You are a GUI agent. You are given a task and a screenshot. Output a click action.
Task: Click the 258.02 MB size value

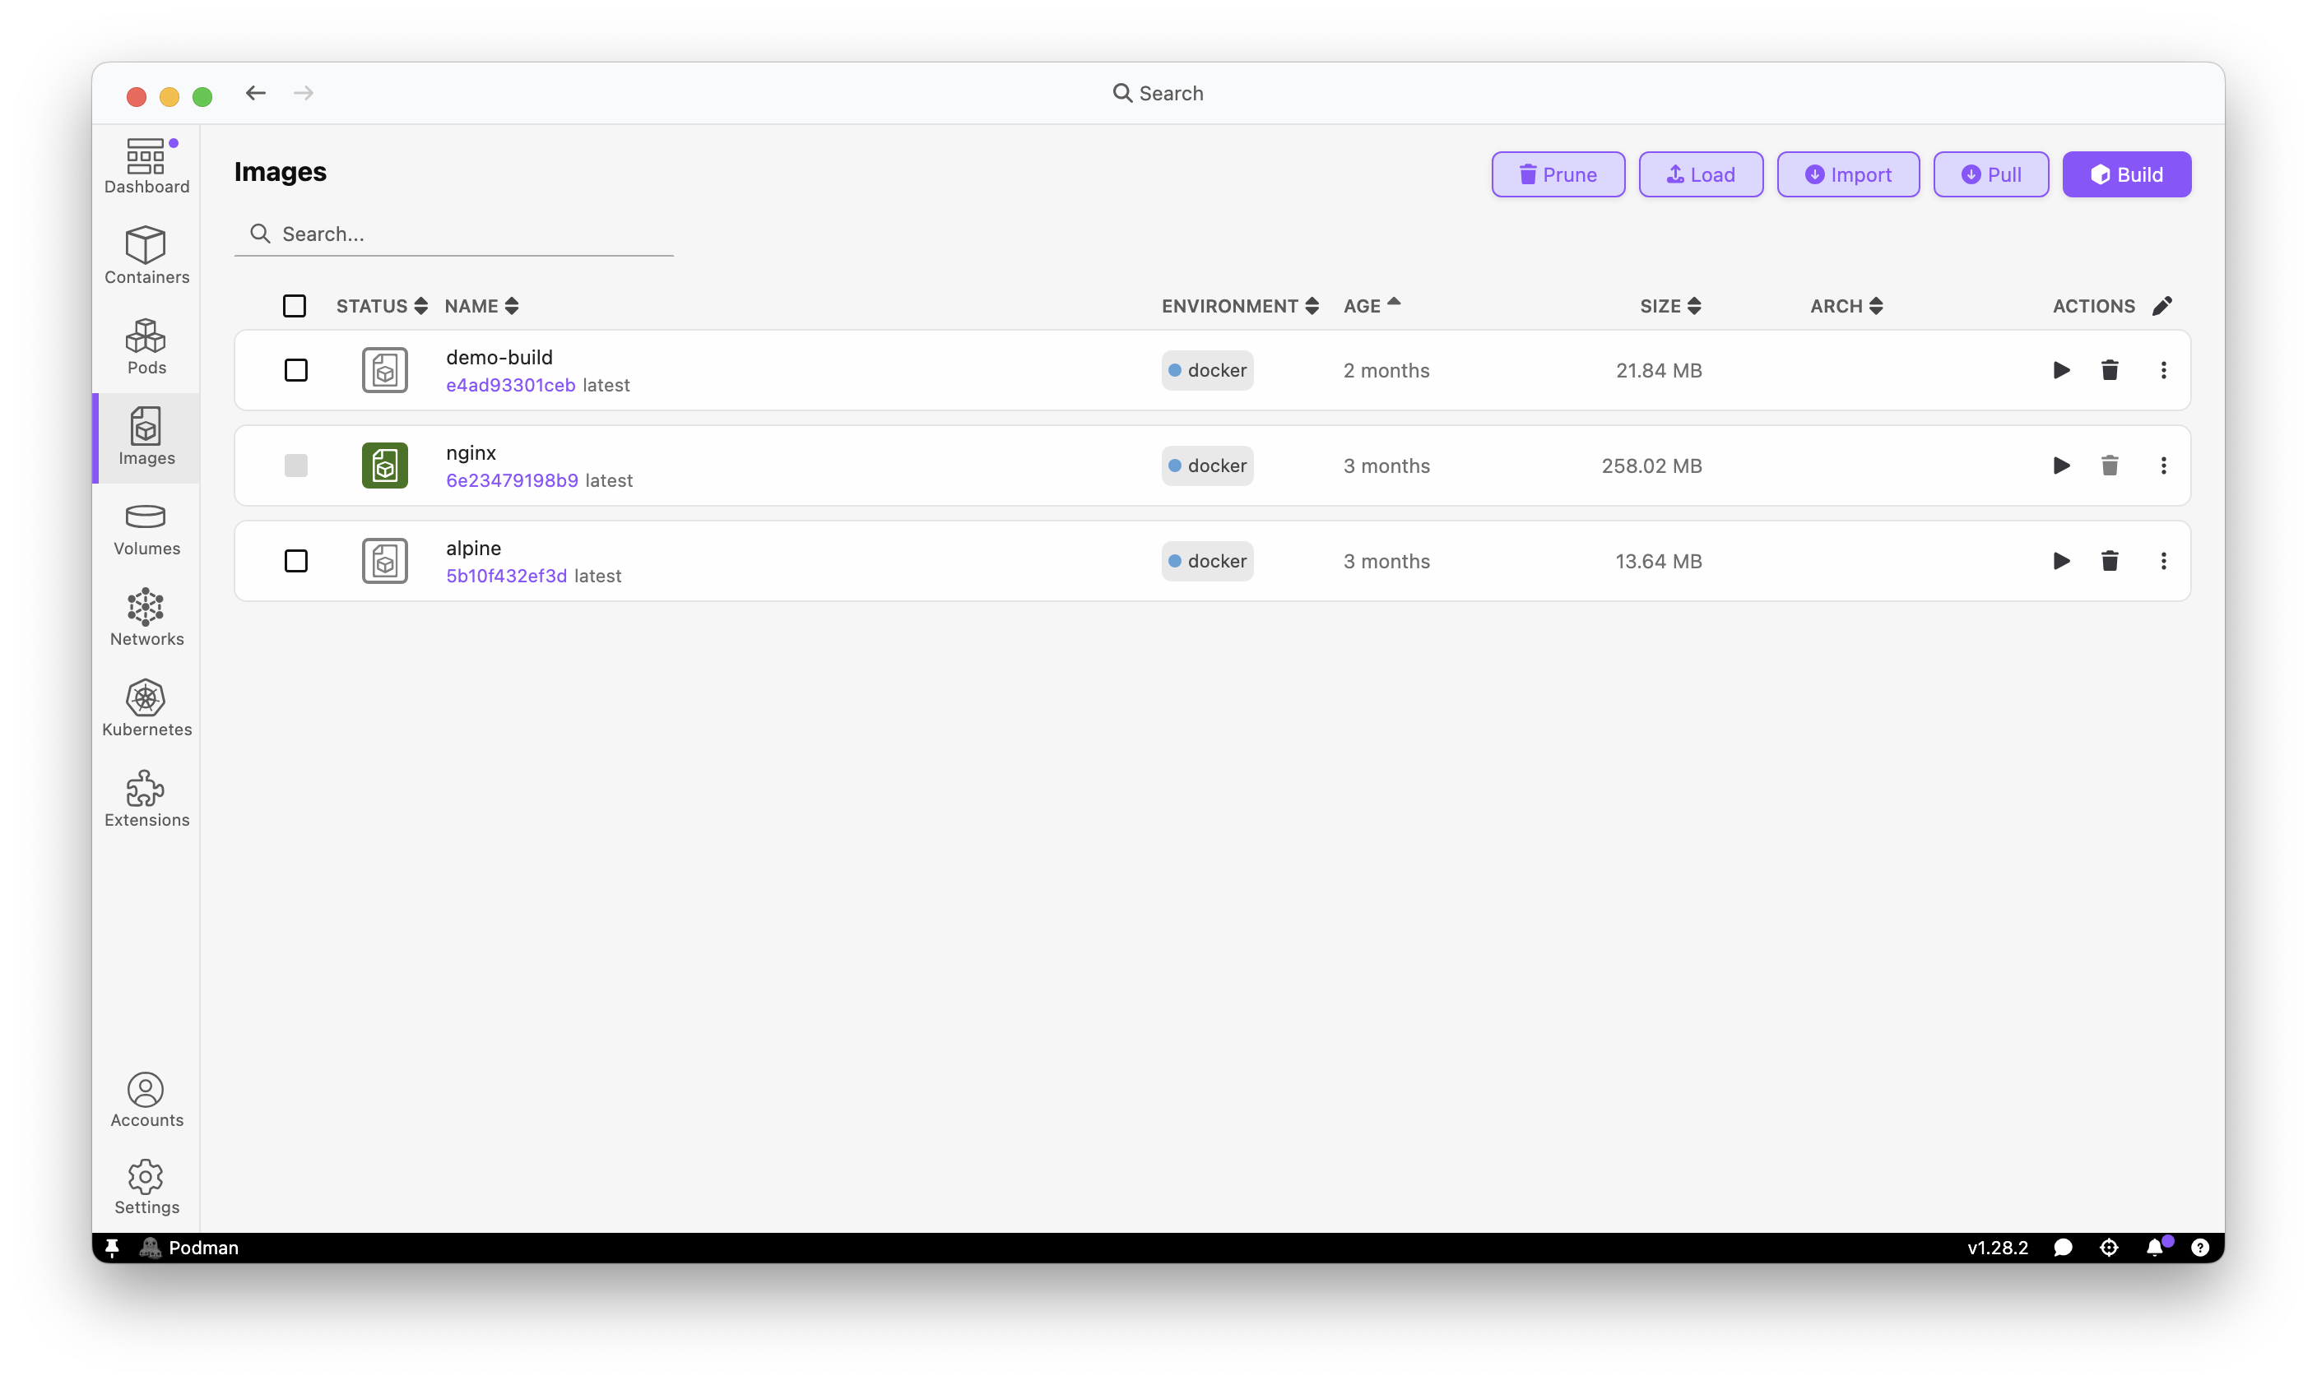pos(1651,466)
